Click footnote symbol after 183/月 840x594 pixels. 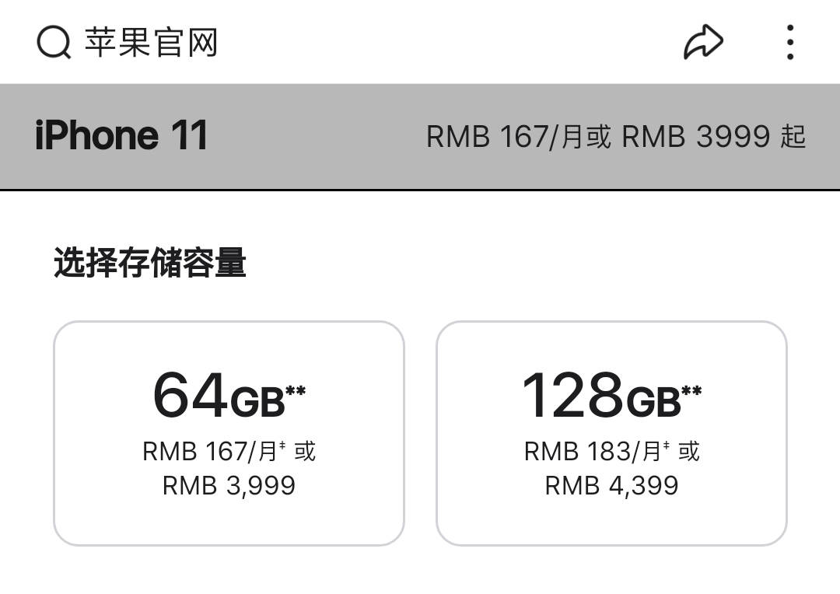click(666, 445)
